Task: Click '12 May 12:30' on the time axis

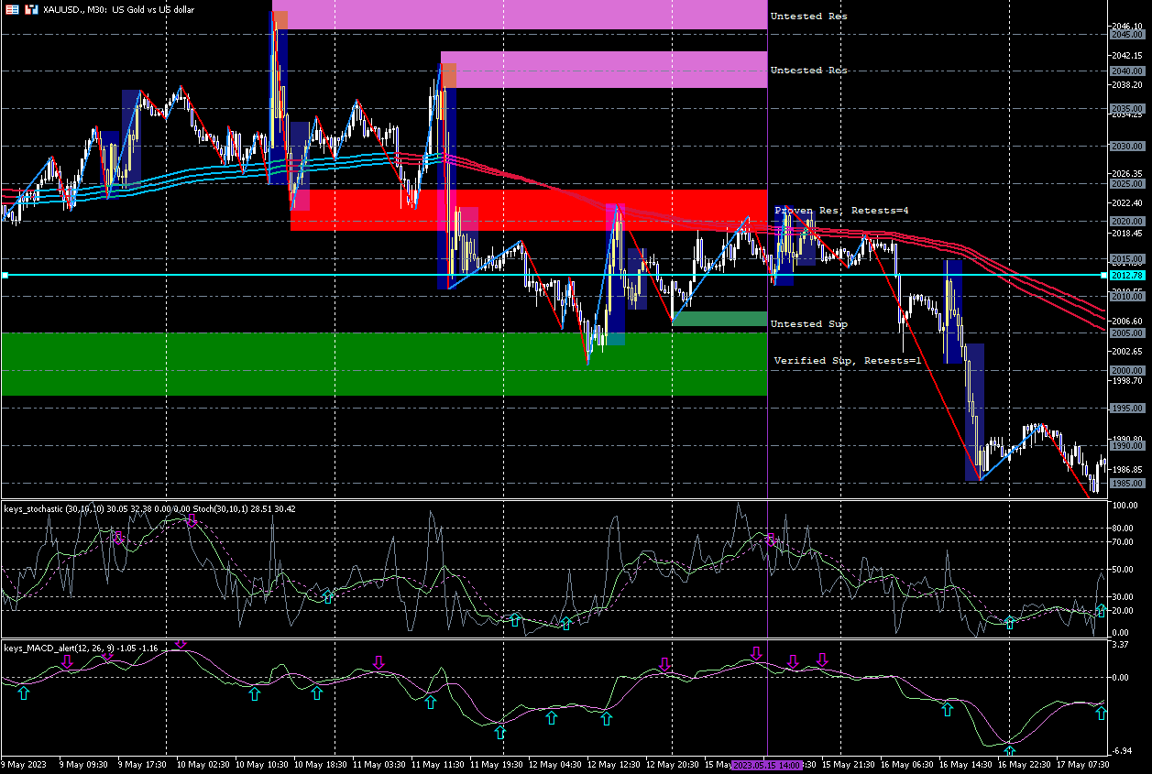Action: (615, 764)
